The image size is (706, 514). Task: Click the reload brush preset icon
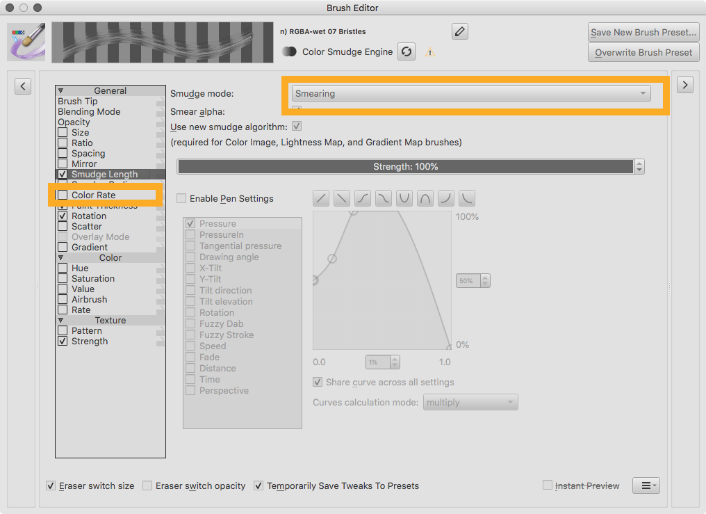pyautogui.click(x=406, y=51)
